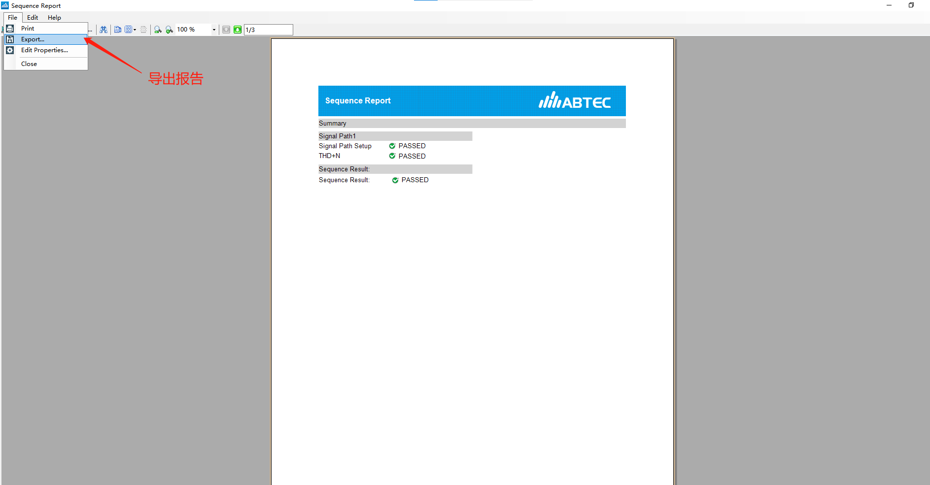
Task: Click the green next page arrow
Action: point(238,30)
